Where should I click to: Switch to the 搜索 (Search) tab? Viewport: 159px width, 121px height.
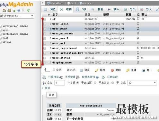click(97, 9)
